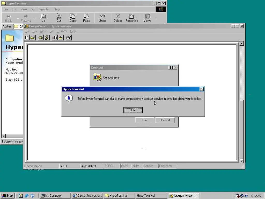Click the Paste icon in HyperTerminal folder window
This screenshot has width=265, height=199.
point(86,18)
